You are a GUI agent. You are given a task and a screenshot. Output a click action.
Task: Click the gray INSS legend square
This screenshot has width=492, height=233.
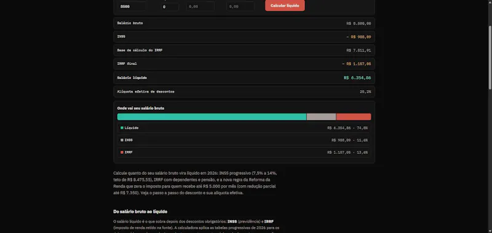[122, 140]
